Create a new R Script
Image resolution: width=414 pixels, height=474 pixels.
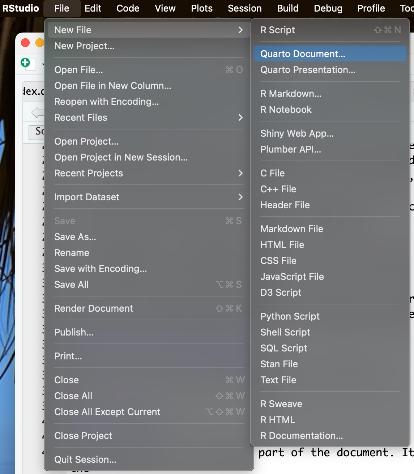[277, 30]
